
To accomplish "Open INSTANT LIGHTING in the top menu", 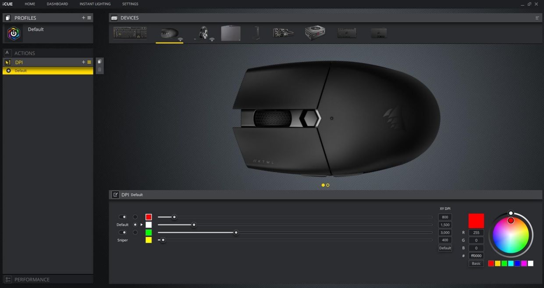I will (x=95, y=4).
